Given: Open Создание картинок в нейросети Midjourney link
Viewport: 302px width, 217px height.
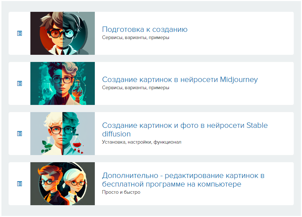Looking at the screenshot, I should click(180, 79).
